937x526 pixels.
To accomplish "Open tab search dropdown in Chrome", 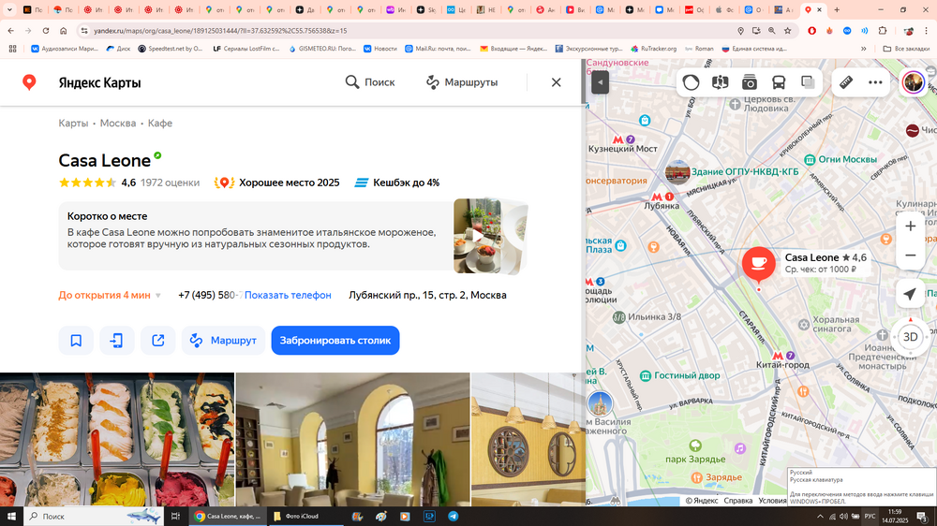I will click(9, 9).
